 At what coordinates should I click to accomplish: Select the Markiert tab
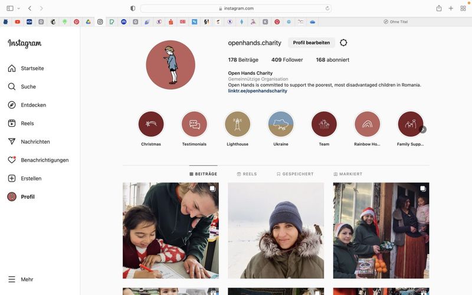tap(348, 174)
